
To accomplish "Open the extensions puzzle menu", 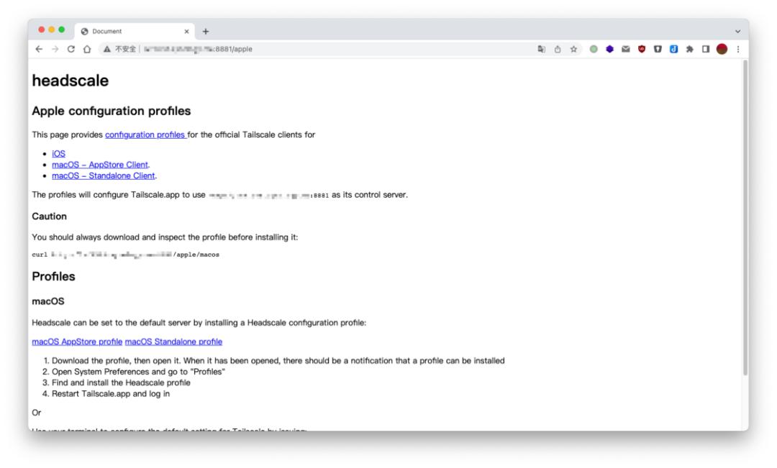I will point(690,49).
